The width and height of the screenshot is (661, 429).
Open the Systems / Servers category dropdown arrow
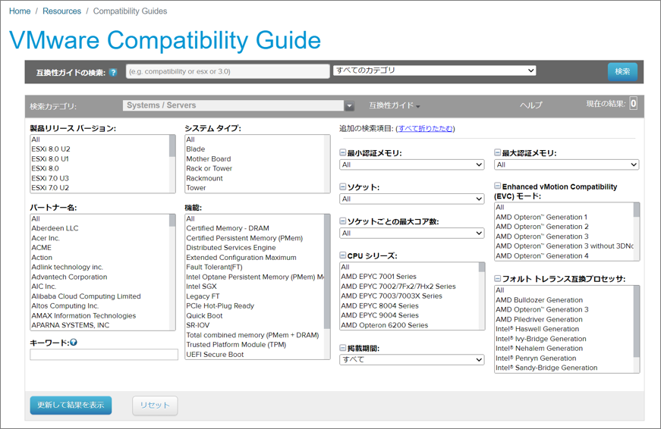tap(349, 106)
